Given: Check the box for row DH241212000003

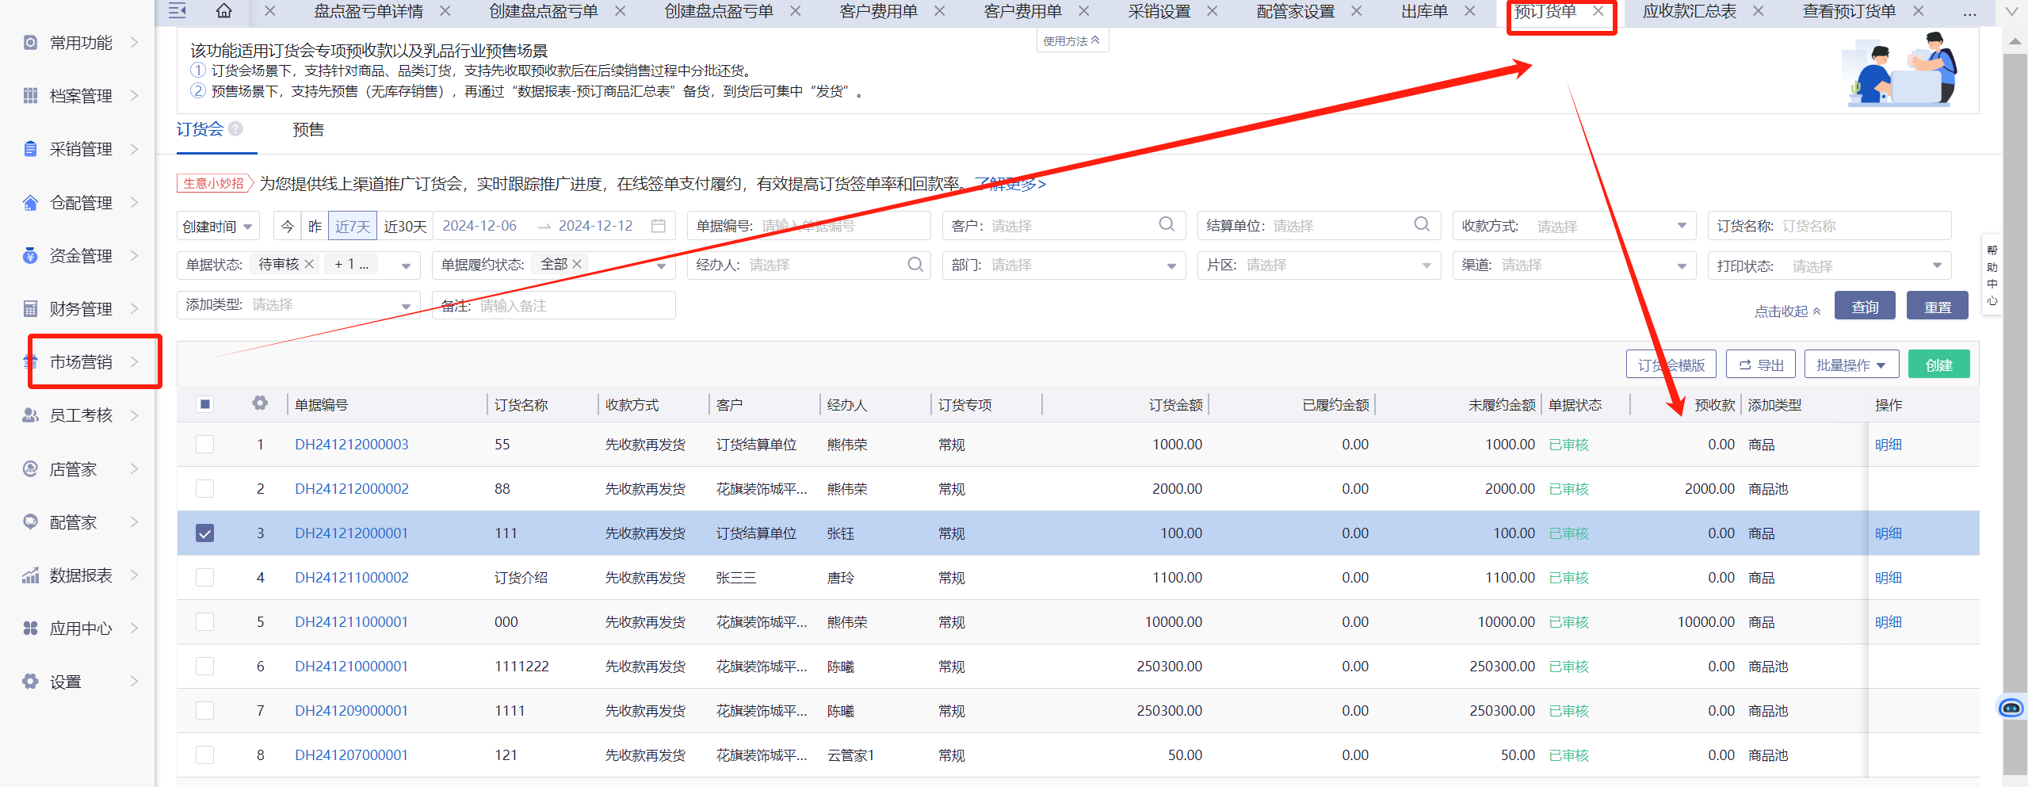Looking at the screenshot, I should pyautogui.click(x=205, y=445).
